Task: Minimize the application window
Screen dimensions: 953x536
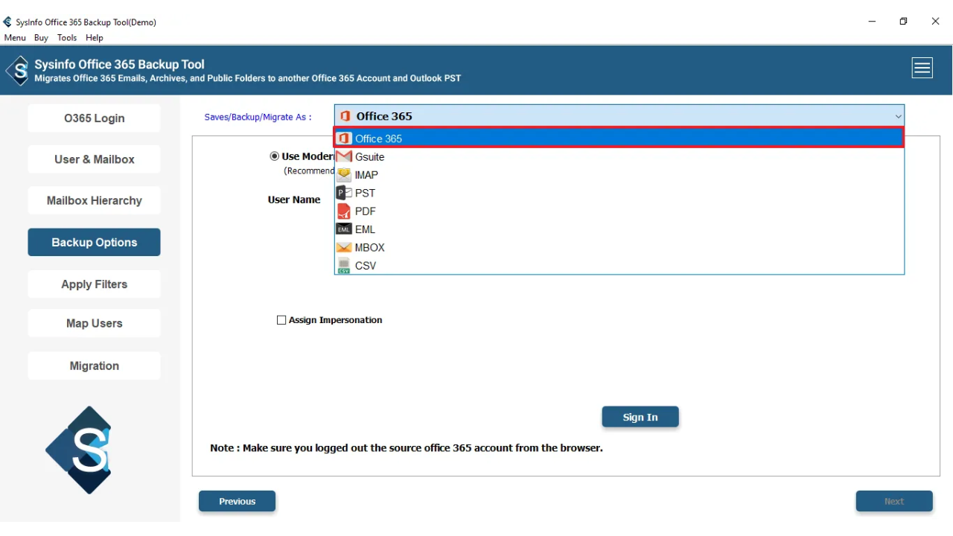Action: click(872, 22)
